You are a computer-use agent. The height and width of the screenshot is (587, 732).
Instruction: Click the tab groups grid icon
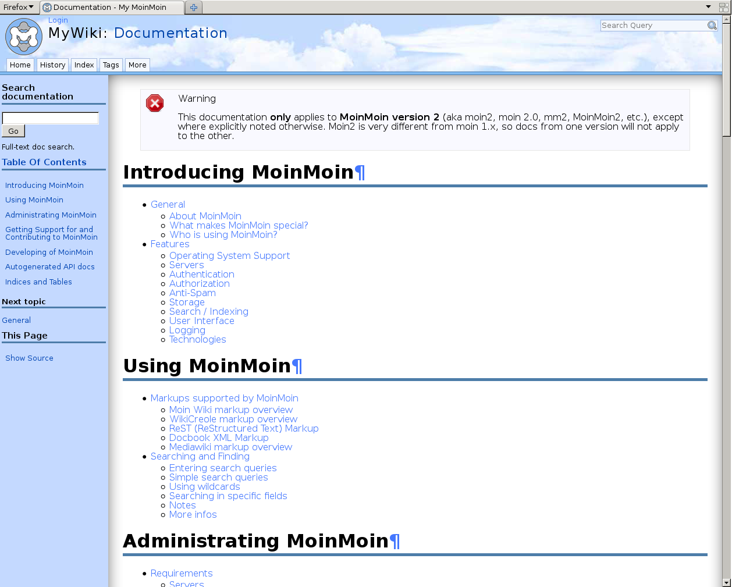[724, 8]
